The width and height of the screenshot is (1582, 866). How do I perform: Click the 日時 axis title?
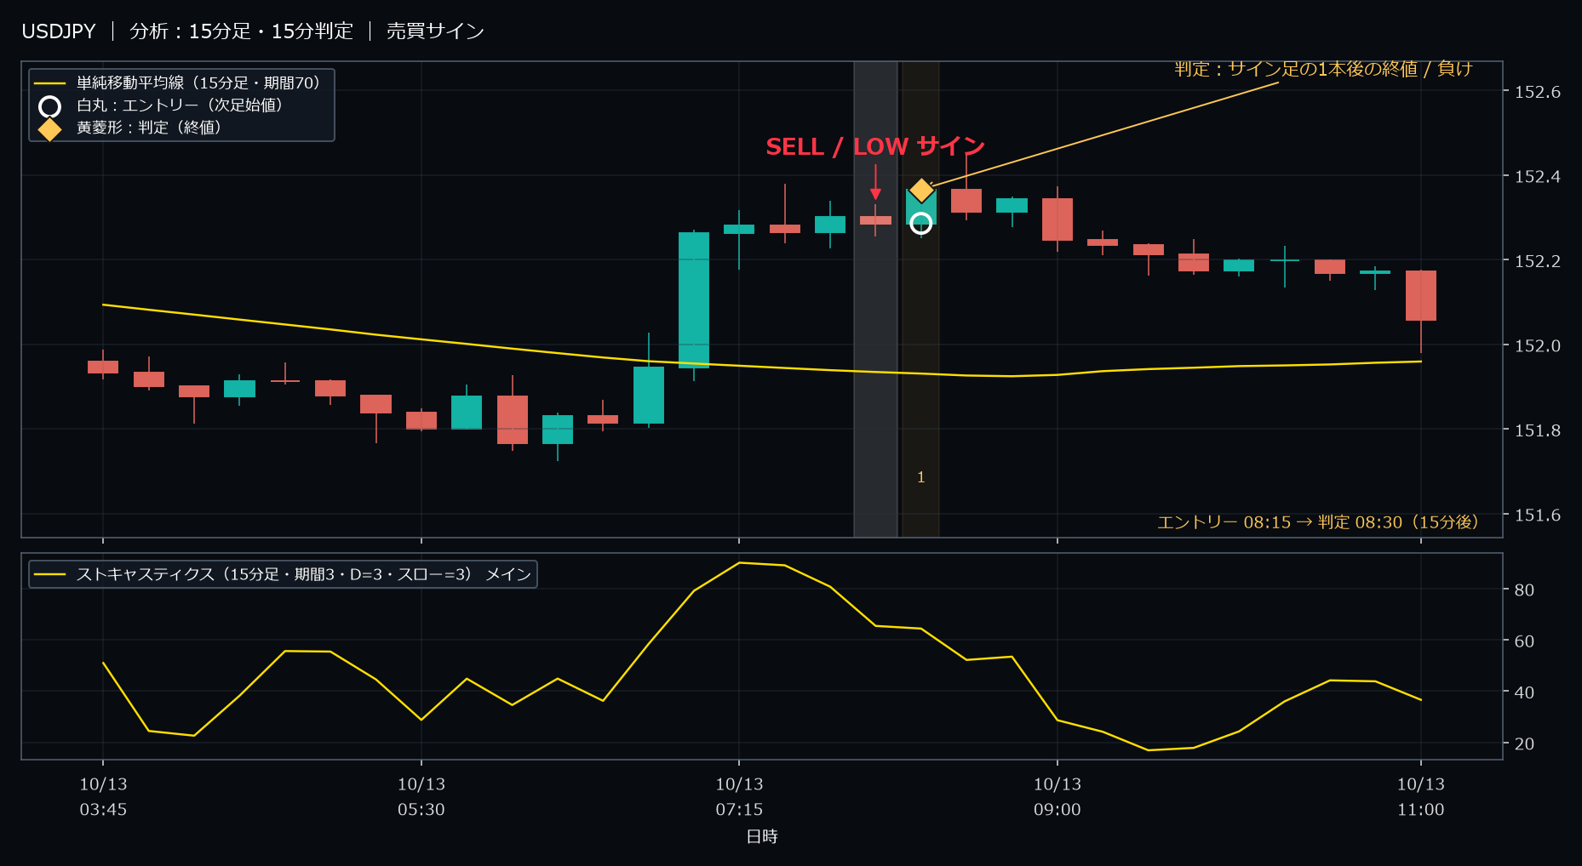point(762,836)
